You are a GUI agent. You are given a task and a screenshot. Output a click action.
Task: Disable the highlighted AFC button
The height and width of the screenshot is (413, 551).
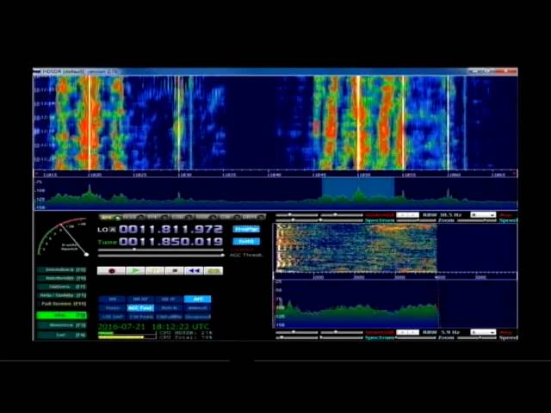point(197,299)
